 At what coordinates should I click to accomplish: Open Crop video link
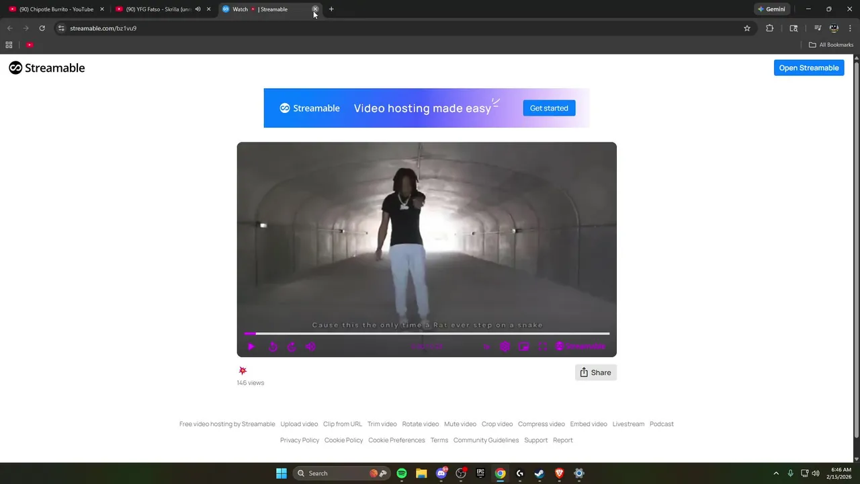(497, 424)
